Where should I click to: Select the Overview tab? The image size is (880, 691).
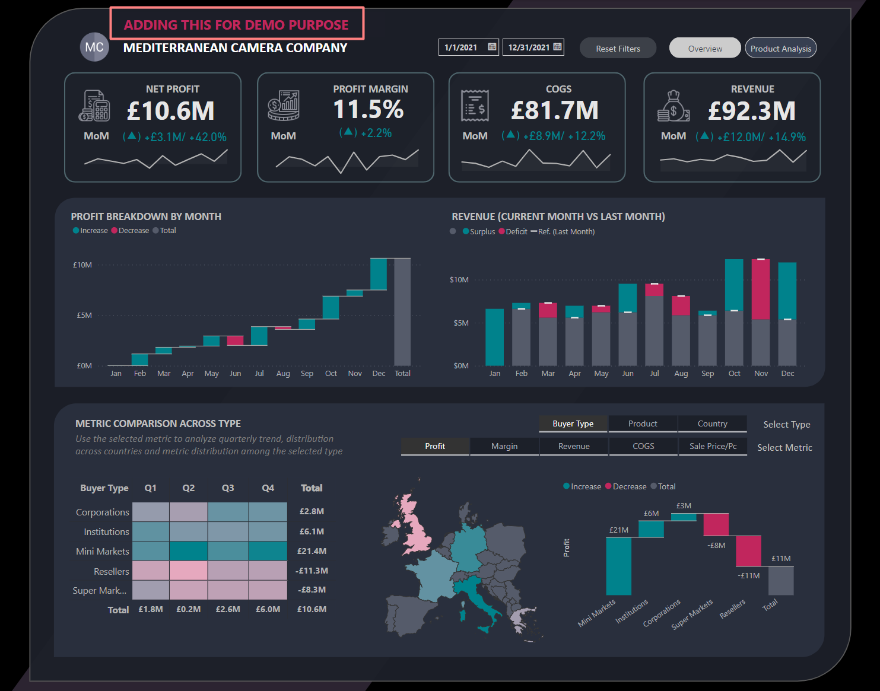click(x=705, y=48)
